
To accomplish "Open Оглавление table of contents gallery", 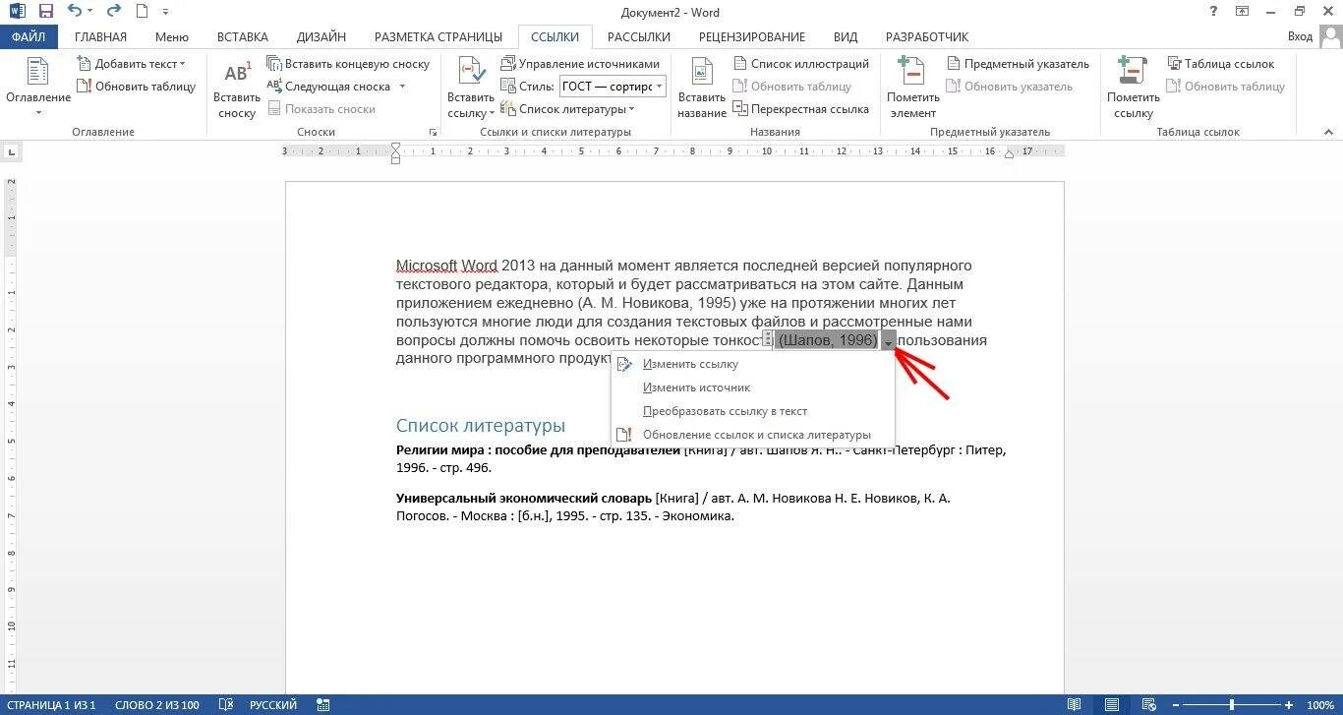I will [x=38, y=87].
